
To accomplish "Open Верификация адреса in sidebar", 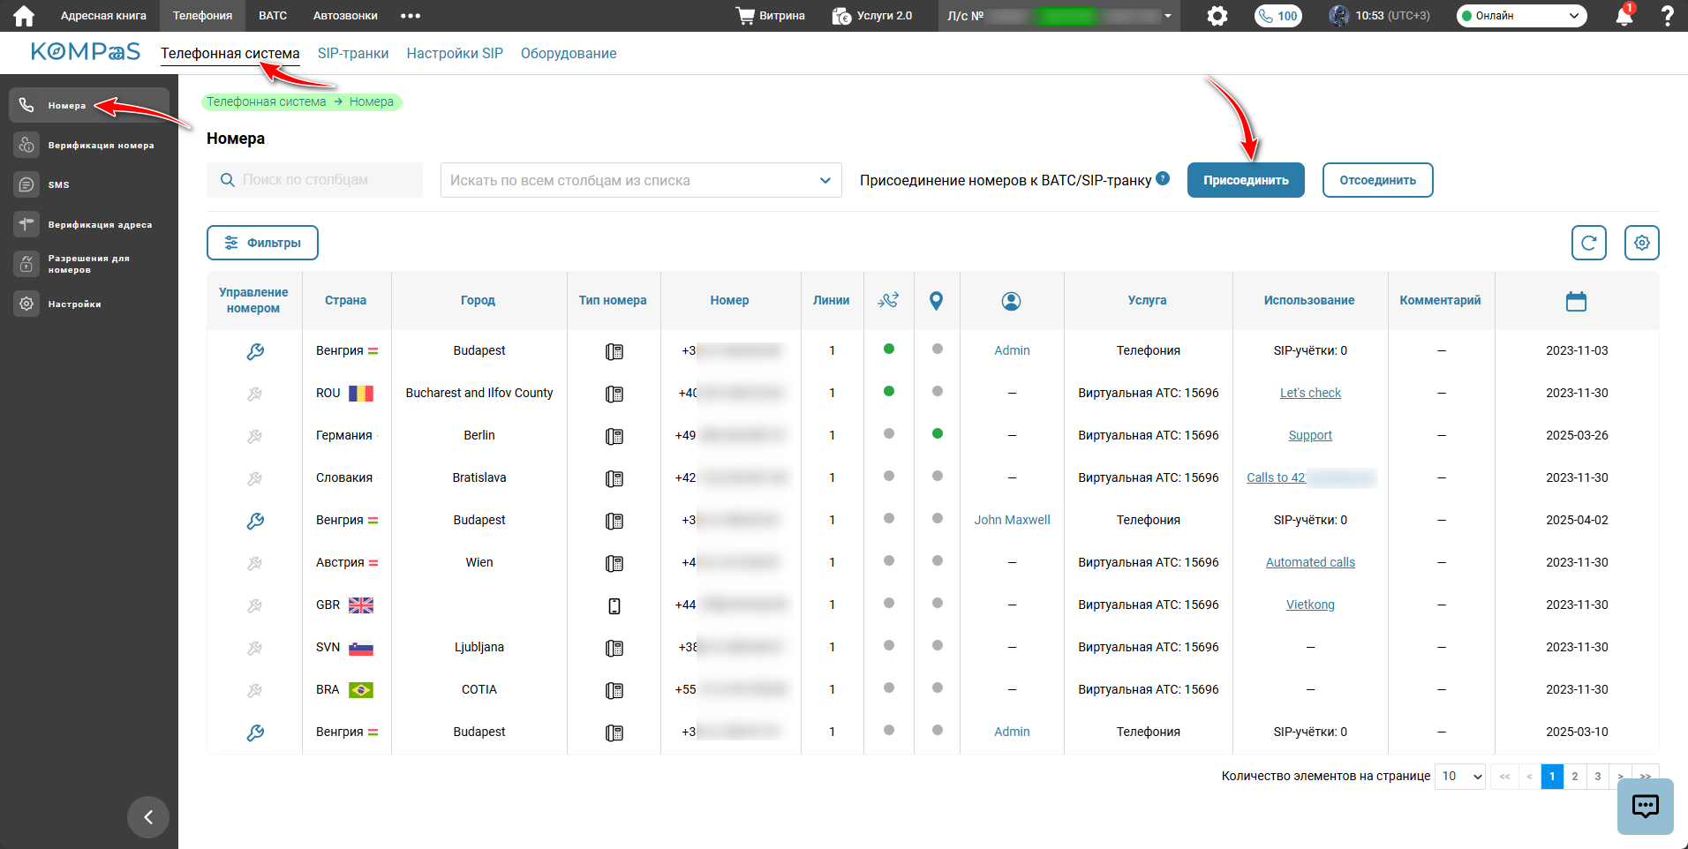I will point(89,224).
